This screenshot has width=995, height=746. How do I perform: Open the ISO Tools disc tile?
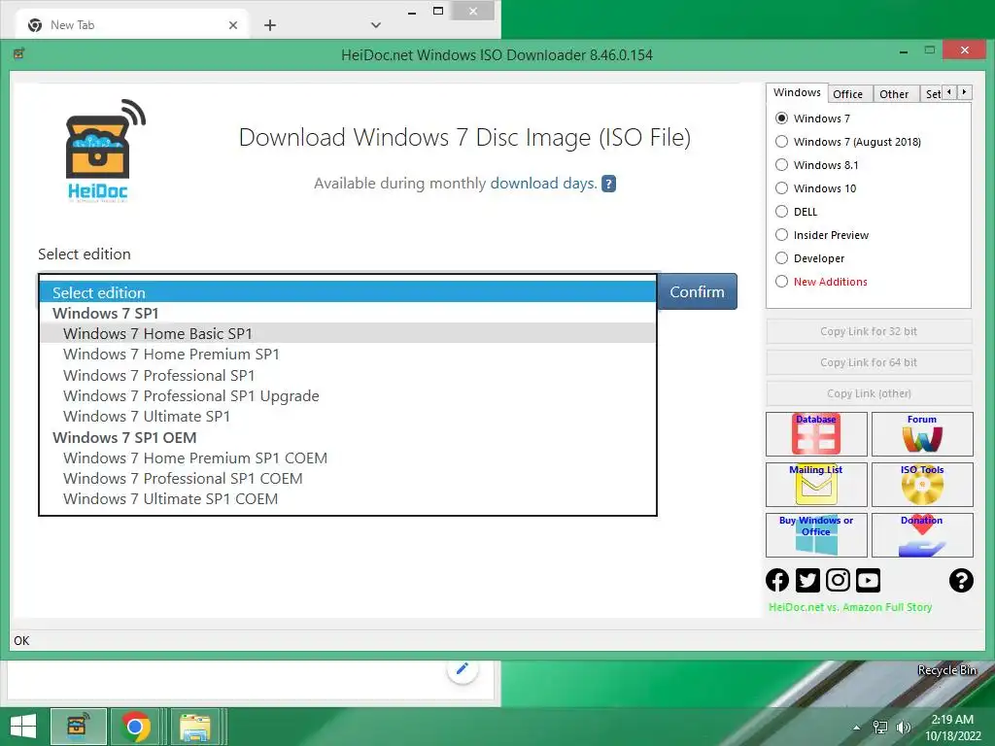pyautogui.click(x=922, y=485)
